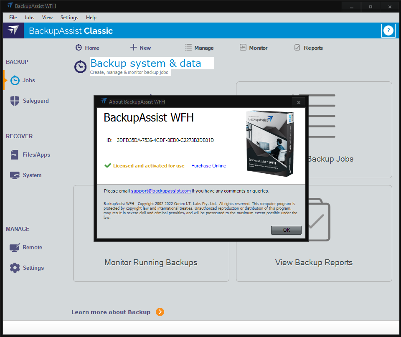Screen dimensions: 401x337
Task: Go to the Home tab
Action: click(x=87, y=48)
